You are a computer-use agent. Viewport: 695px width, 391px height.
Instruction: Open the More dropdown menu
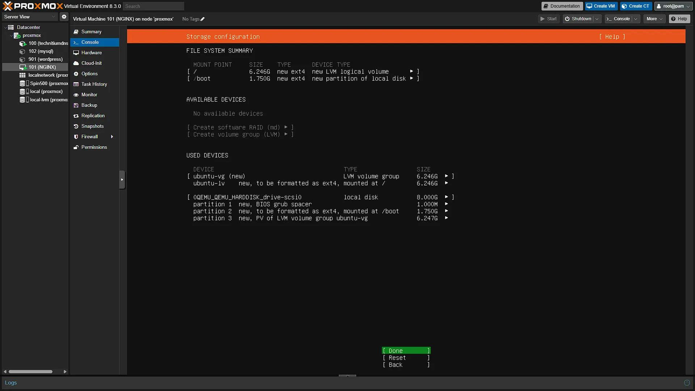[x=654, y=19]
